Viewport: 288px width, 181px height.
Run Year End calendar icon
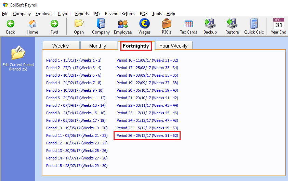[278, 24]
